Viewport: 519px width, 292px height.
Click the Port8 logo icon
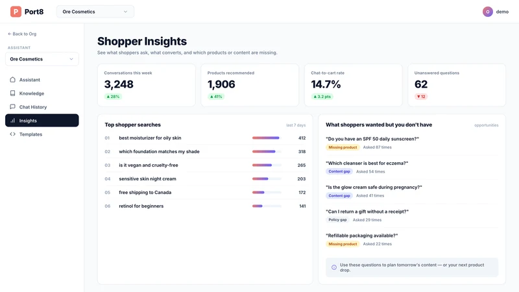tap(16, 12)
